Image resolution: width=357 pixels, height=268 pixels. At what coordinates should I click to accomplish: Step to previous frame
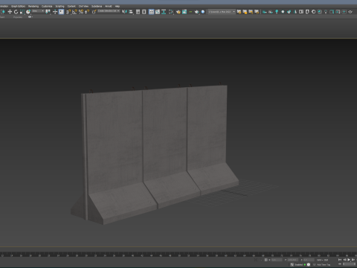point(344,260)
